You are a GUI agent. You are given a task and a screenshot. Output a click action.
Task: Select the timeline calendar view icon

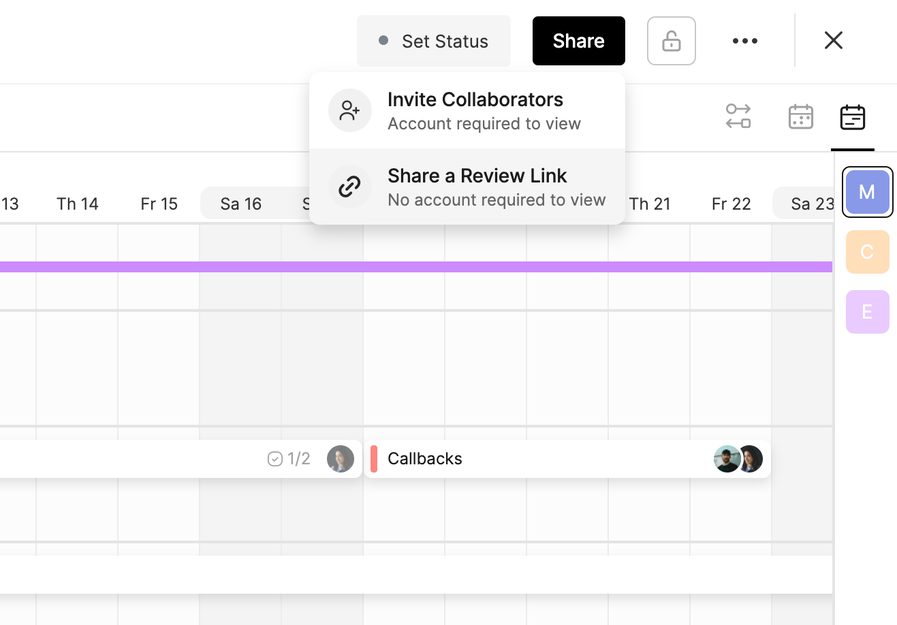click(852, 117)
